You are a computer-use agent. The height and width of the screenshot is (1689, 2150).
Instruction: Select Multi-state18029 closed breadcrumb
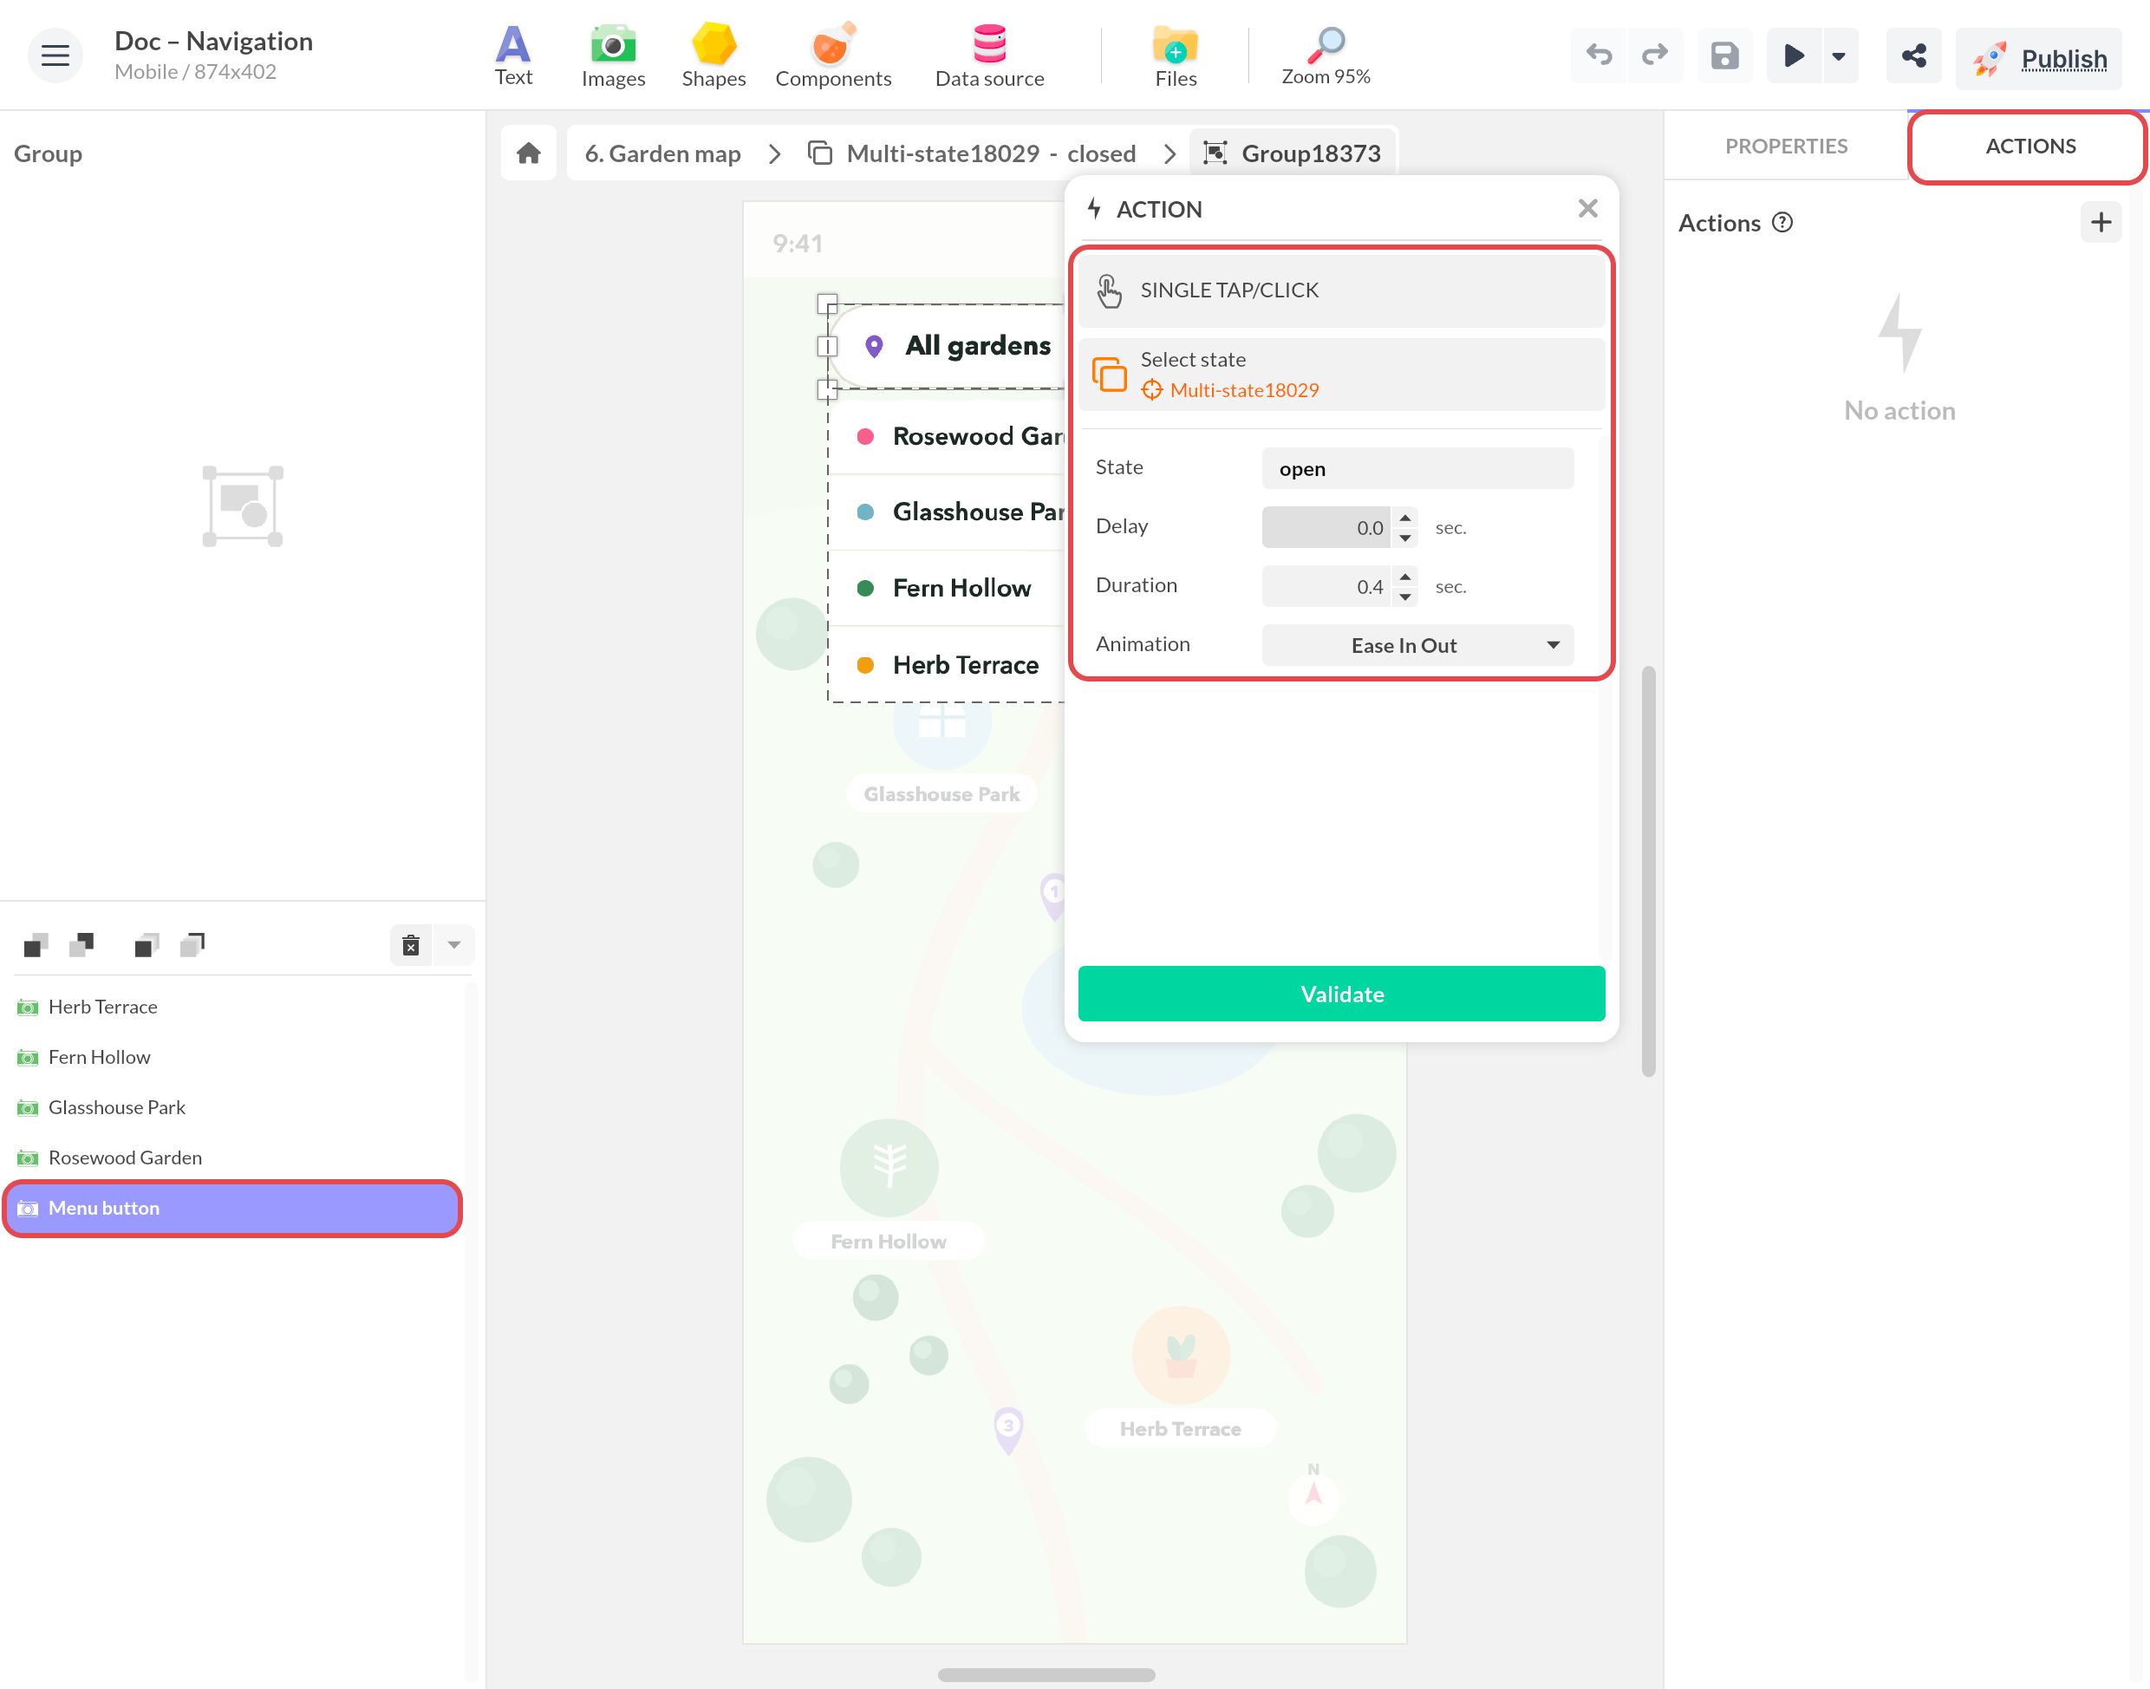[x=973, y=153]
